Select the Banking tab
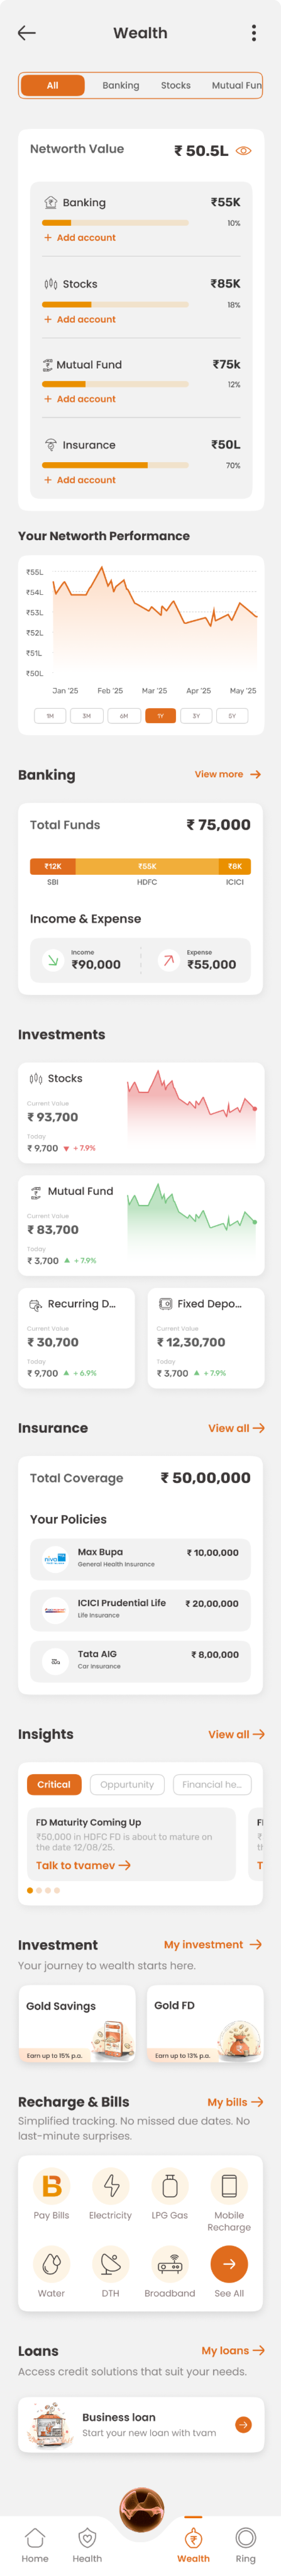This screenshot has height=2576, width=281. click(121, 86)
